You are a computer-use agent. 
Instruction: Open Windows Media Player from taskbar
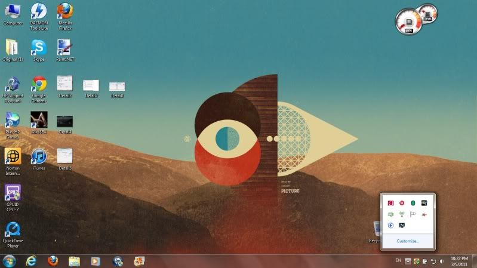tap(95, 261)
